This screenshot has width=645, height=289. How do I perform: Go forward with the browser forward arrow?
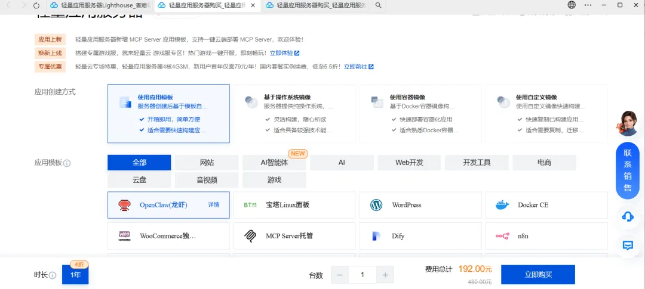23,5
